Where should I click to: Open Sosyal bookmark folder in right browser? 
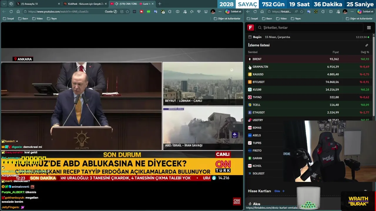tap(252, 18)
